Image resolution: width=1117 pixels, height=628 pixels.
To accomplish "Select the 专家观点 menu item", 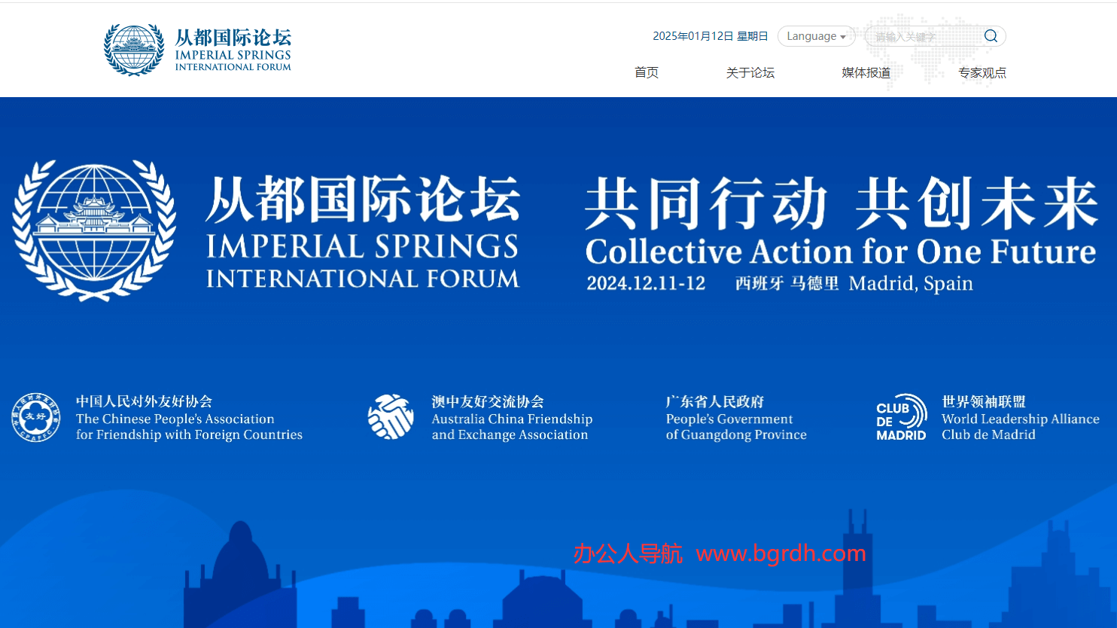I will point(982,72).
